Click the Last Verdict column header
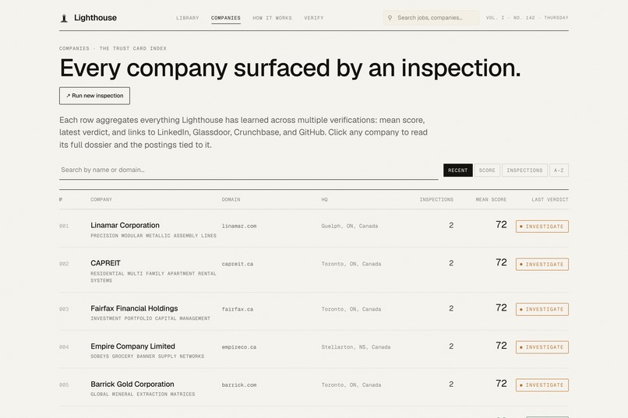Image resolution: width=628 pixels, height=418 pixels. 550,199
